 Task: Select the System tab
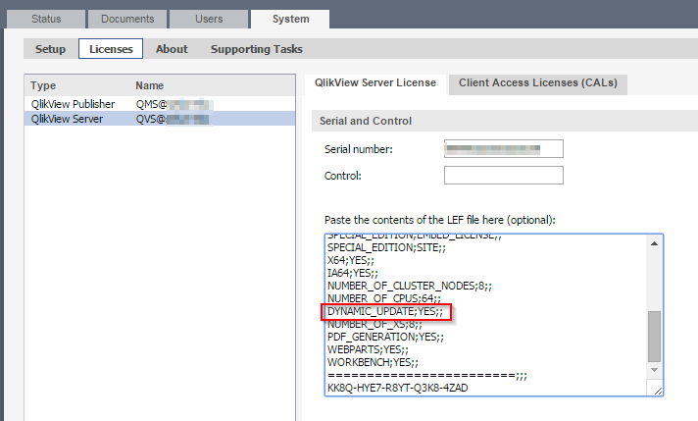click(x=290, y=19)
